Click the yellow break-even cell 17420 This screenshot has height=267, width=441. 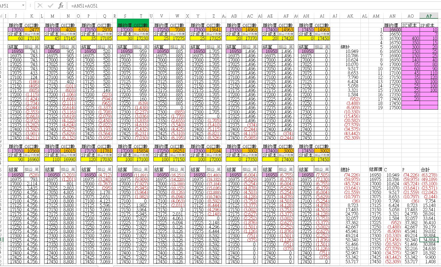tap(286, 38)
